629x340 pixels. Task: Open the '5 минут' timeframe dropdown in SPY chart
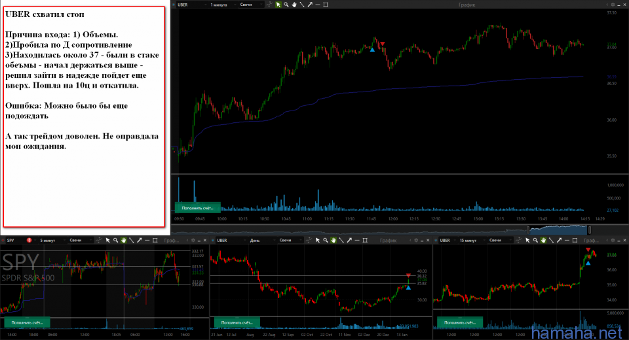click(x=51, y=240)
